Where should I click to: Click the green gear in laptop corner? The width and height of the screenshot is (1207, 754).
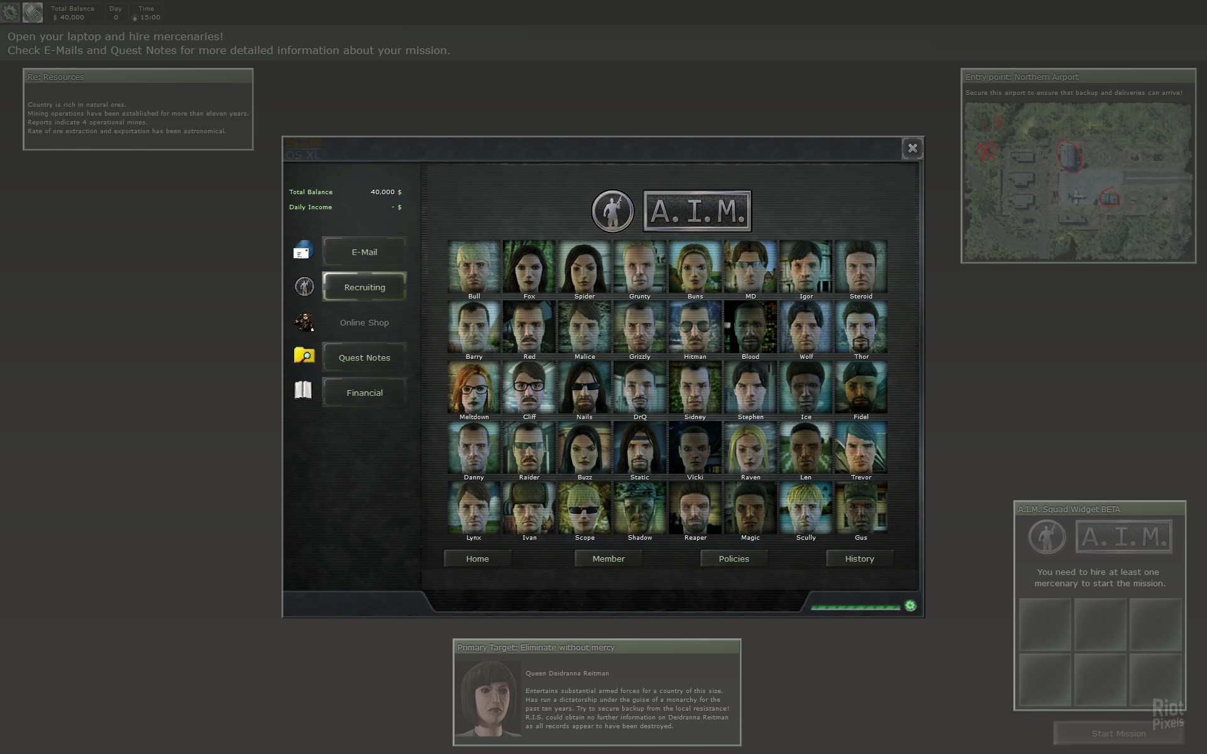(910, 606)
